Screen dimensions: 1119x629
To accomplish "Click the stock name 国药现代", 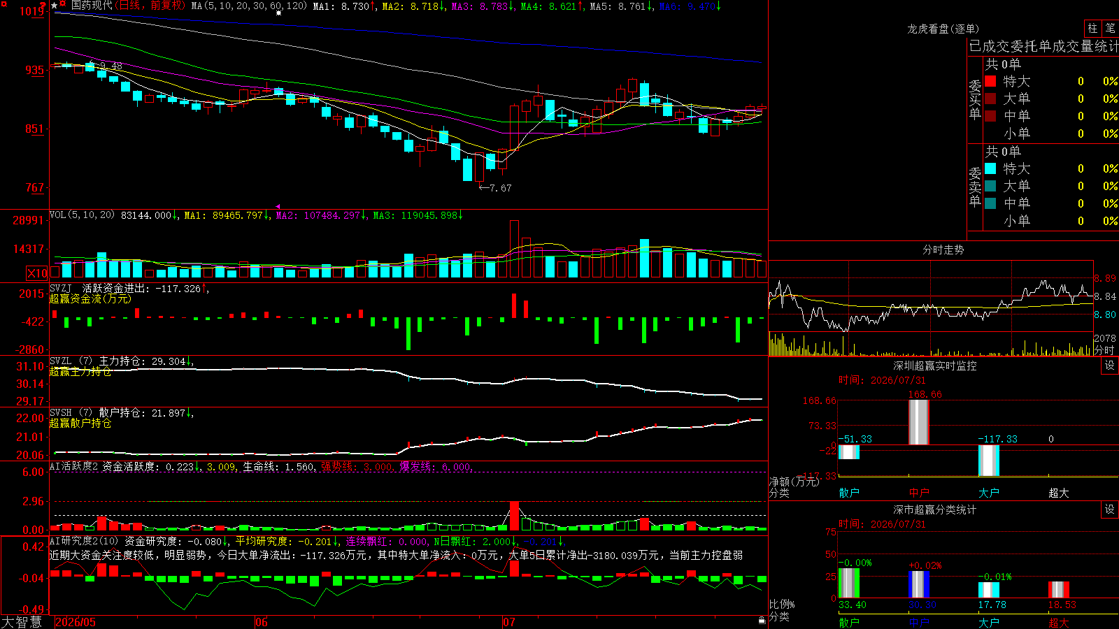I will tap(92, 6).
